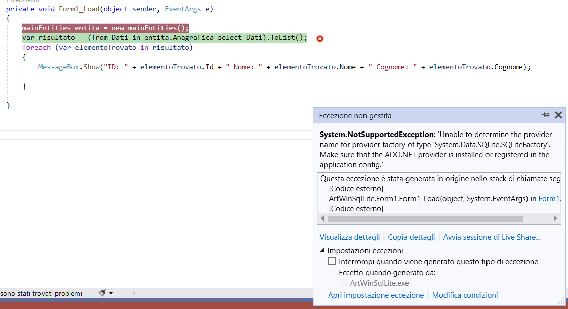Click the editor's left scroll arrow in the bottom bar
The image size is (568, 309).
(x=134, y=293)
